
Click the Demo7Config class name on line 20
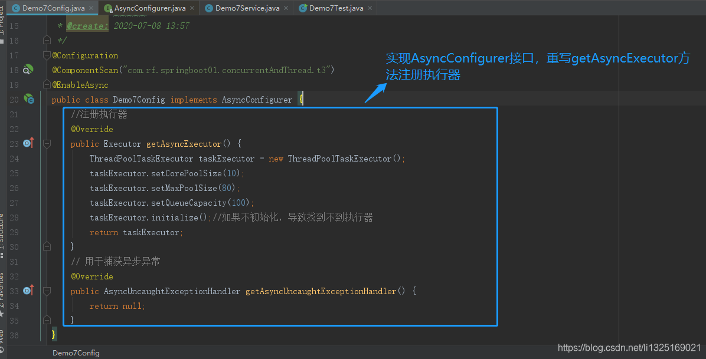coord(139,100)
